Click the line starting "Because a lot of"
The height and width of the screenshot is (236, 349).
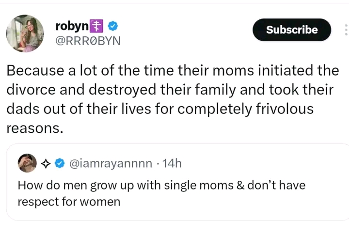click(x=172, y=70)
